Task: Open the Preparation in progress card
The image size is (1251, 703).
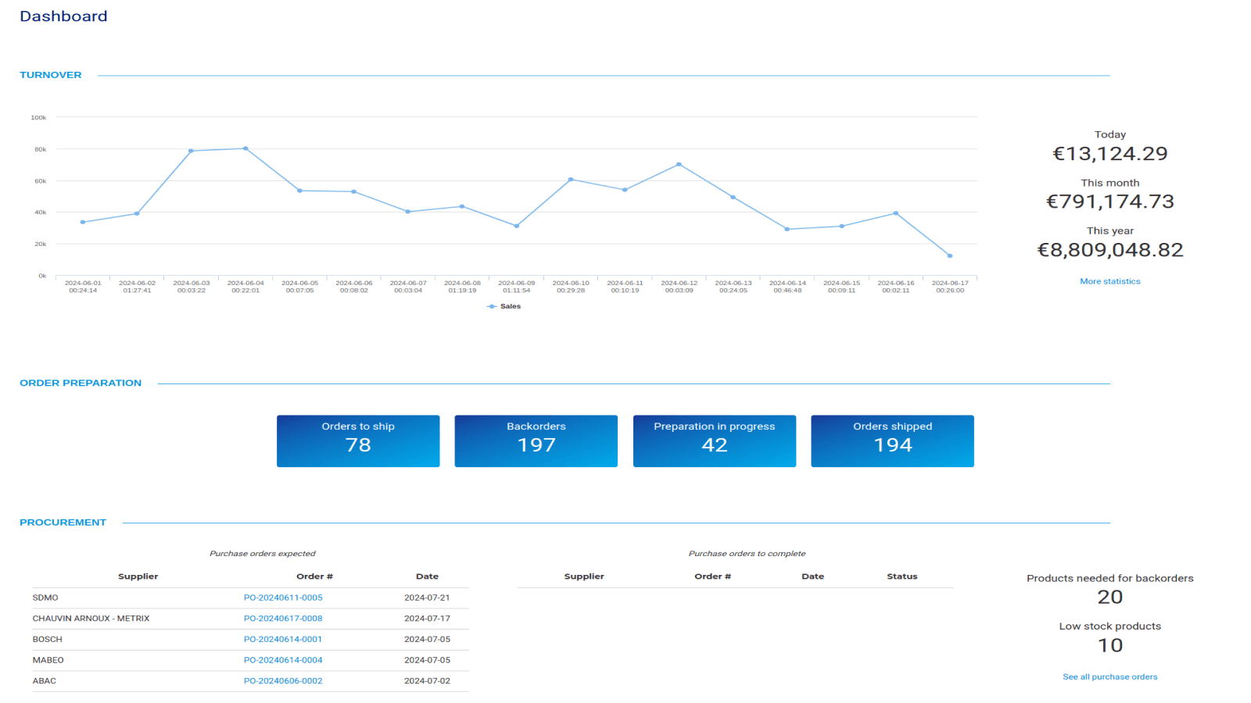Action: coord(714,441)
